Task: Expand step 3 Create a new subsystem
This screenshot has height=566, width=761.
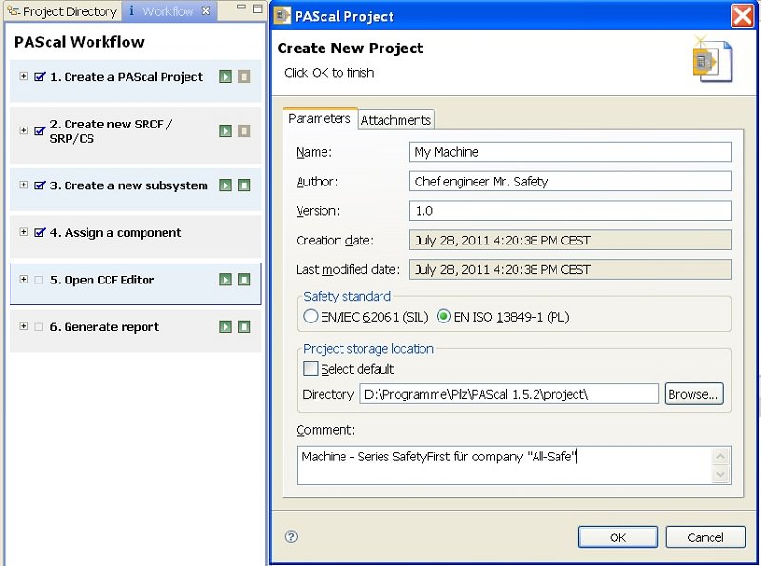Action: click(23, 185)
